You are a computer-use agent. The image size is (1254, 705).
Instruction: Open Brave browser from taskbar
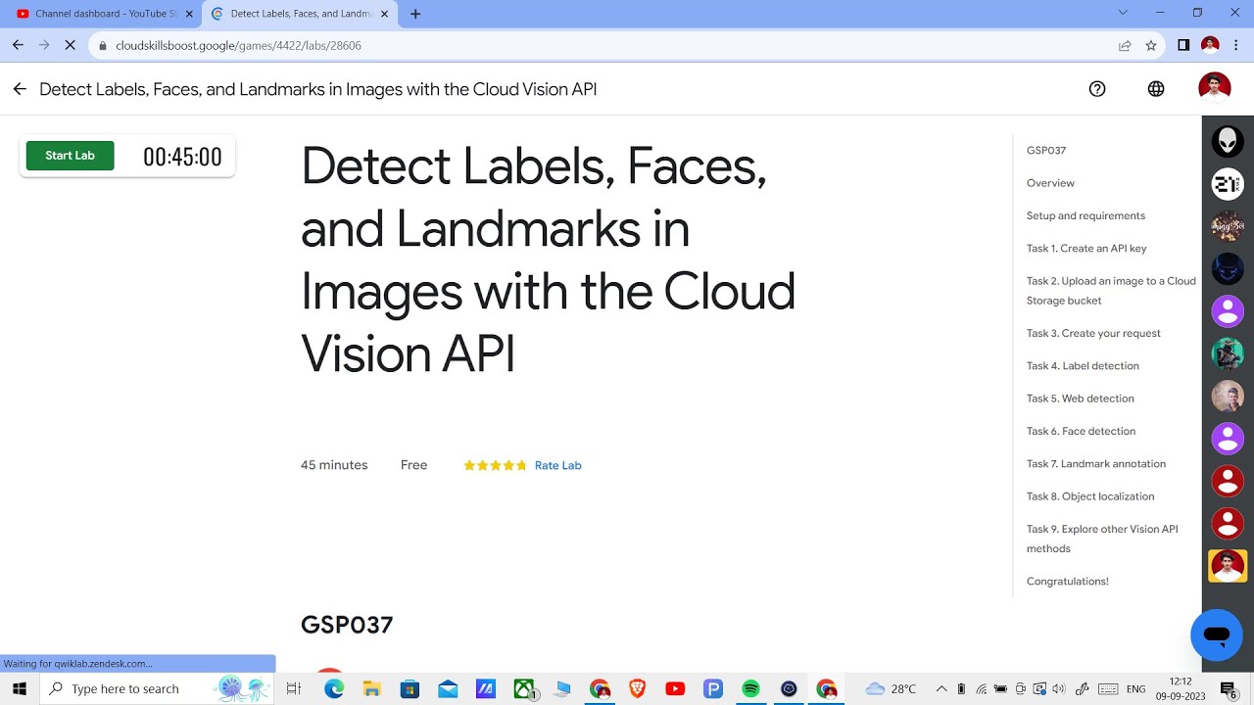tap(638, 688)
